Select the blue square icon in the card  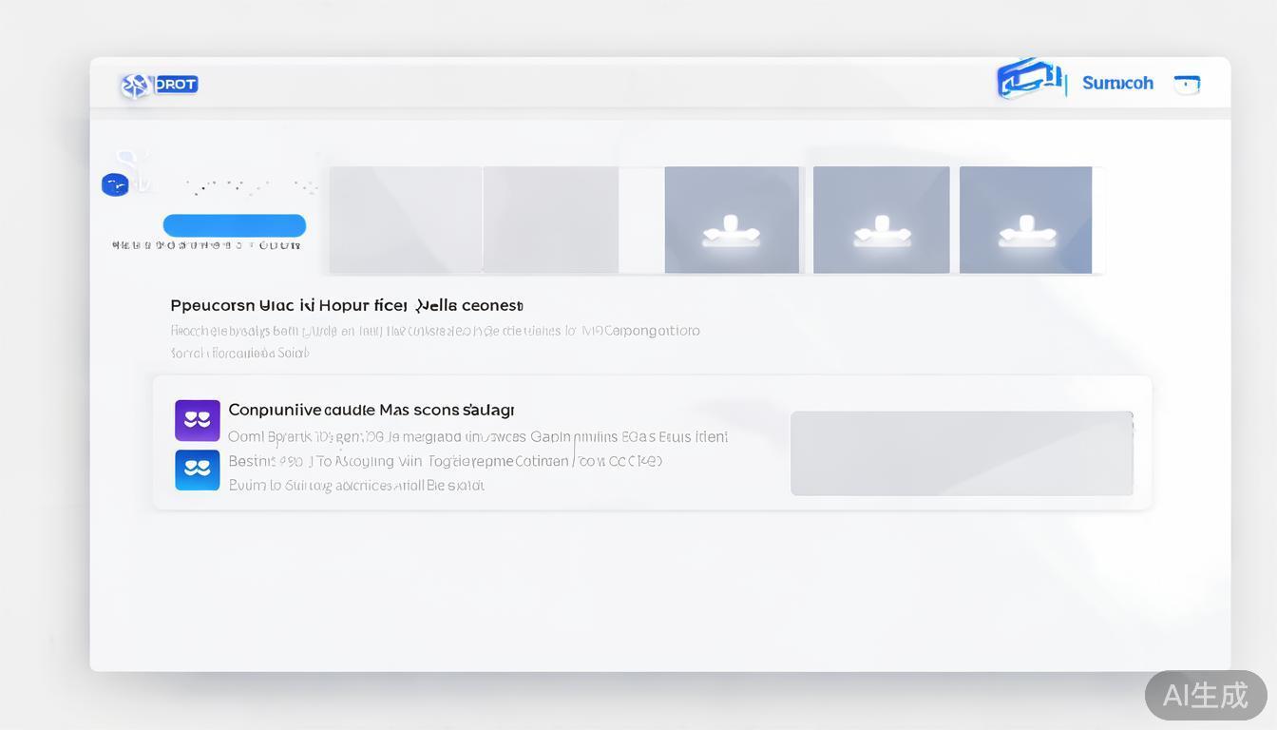pyautogui.click(x=198, y=470)
